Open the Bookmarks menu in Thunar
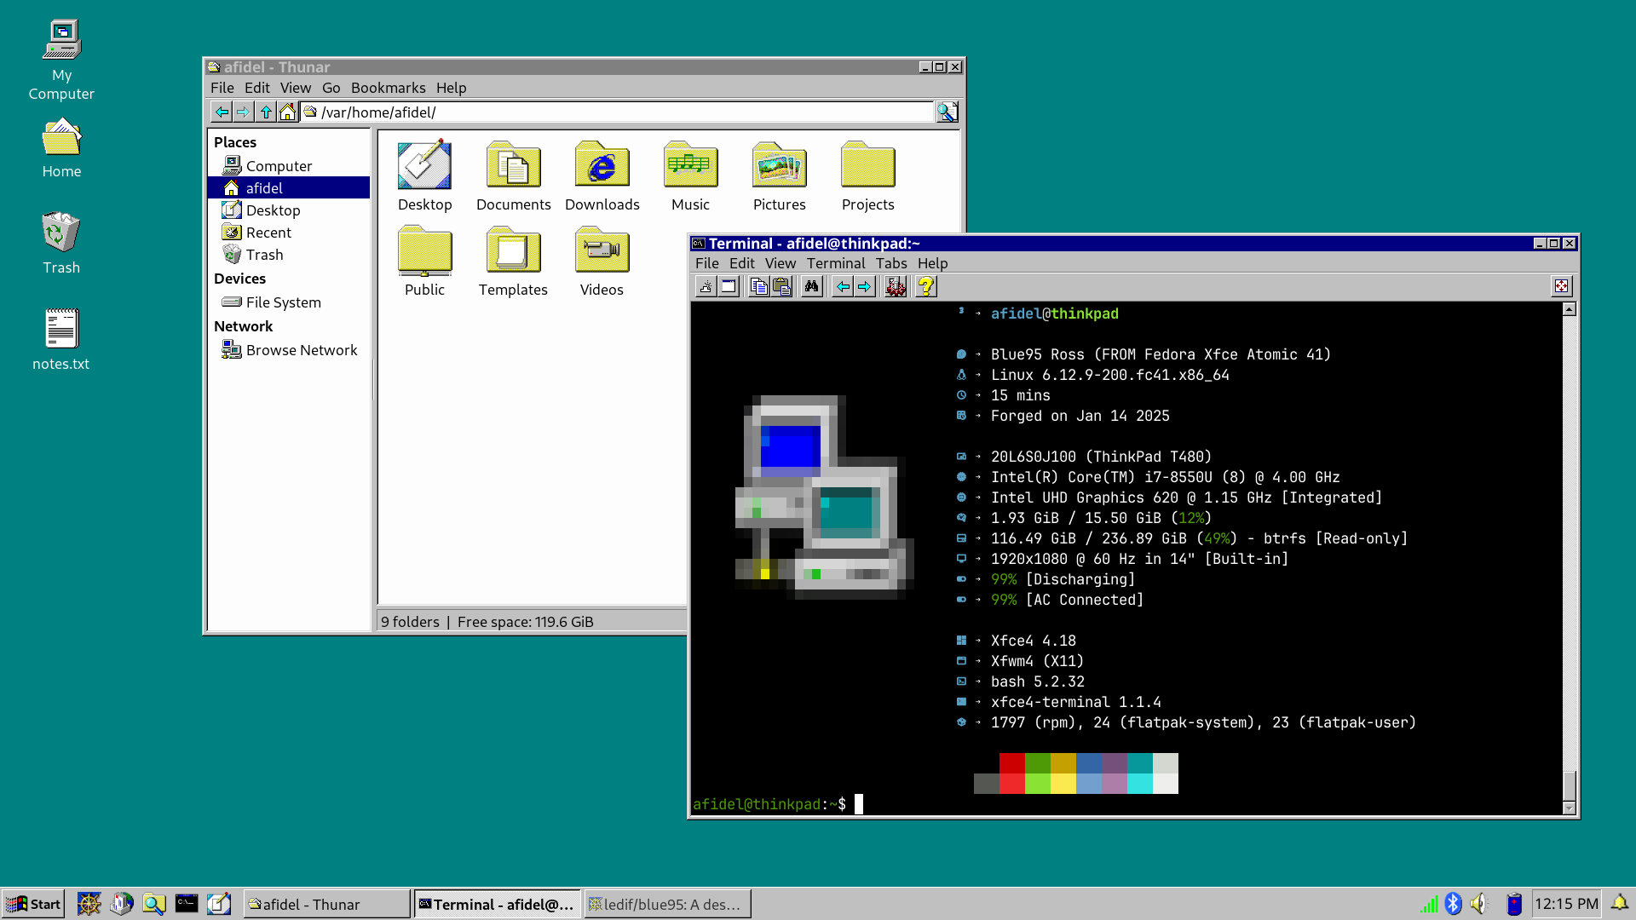 pyautogui.click(x=388, y=88)
